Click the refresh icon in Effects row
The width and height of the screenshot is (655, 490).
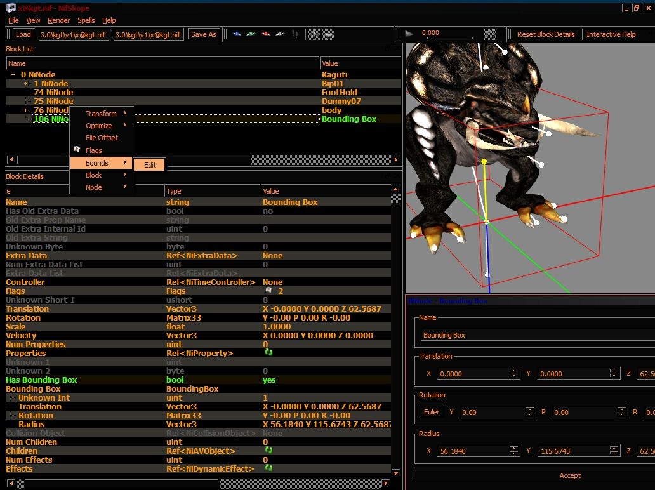pyautogui.click(x=268, y=468)
